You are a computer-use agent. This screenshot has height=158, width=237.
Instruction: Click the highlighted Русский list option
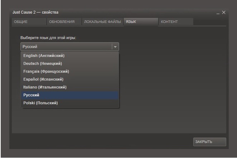(70, 95)
